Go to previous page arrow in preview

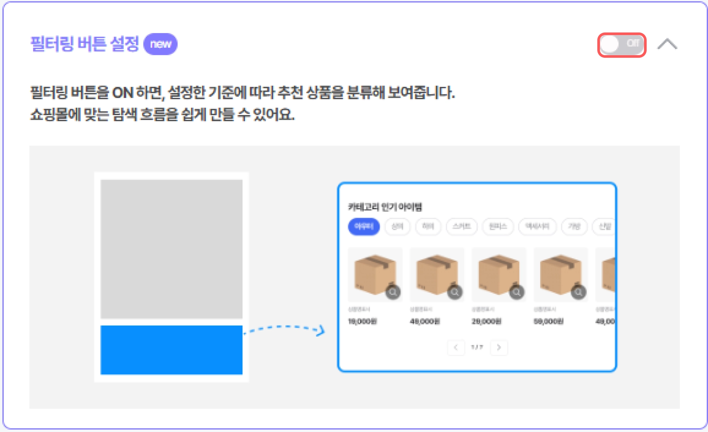pyautogui.click(x=456, y=347)
